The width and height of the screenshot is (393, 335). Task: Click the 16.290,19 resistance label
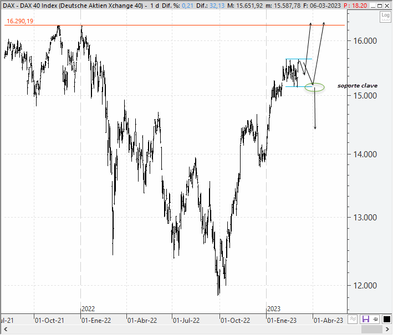pos(20,21)
